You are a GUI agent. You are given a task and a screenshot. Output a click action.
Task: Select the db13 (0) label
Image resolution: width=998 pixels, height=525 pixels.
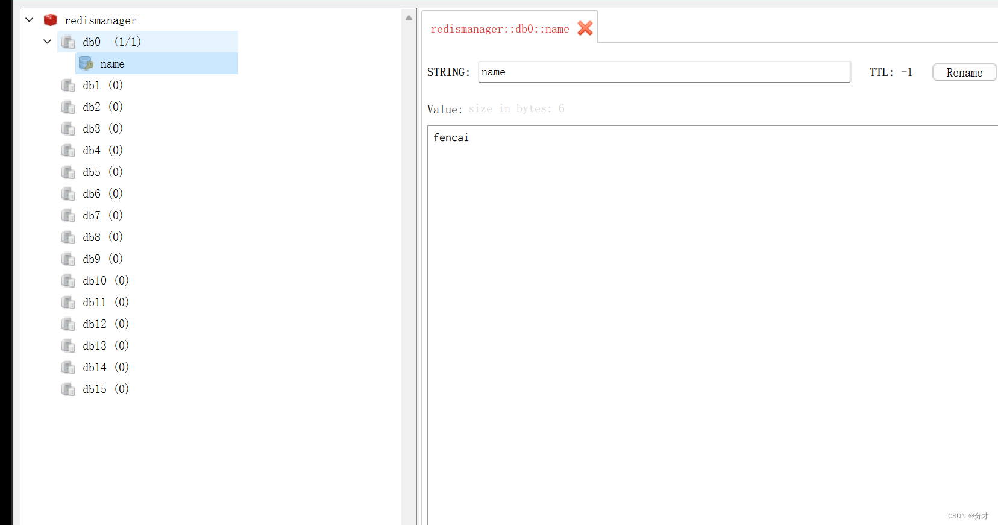coord(106,345)
